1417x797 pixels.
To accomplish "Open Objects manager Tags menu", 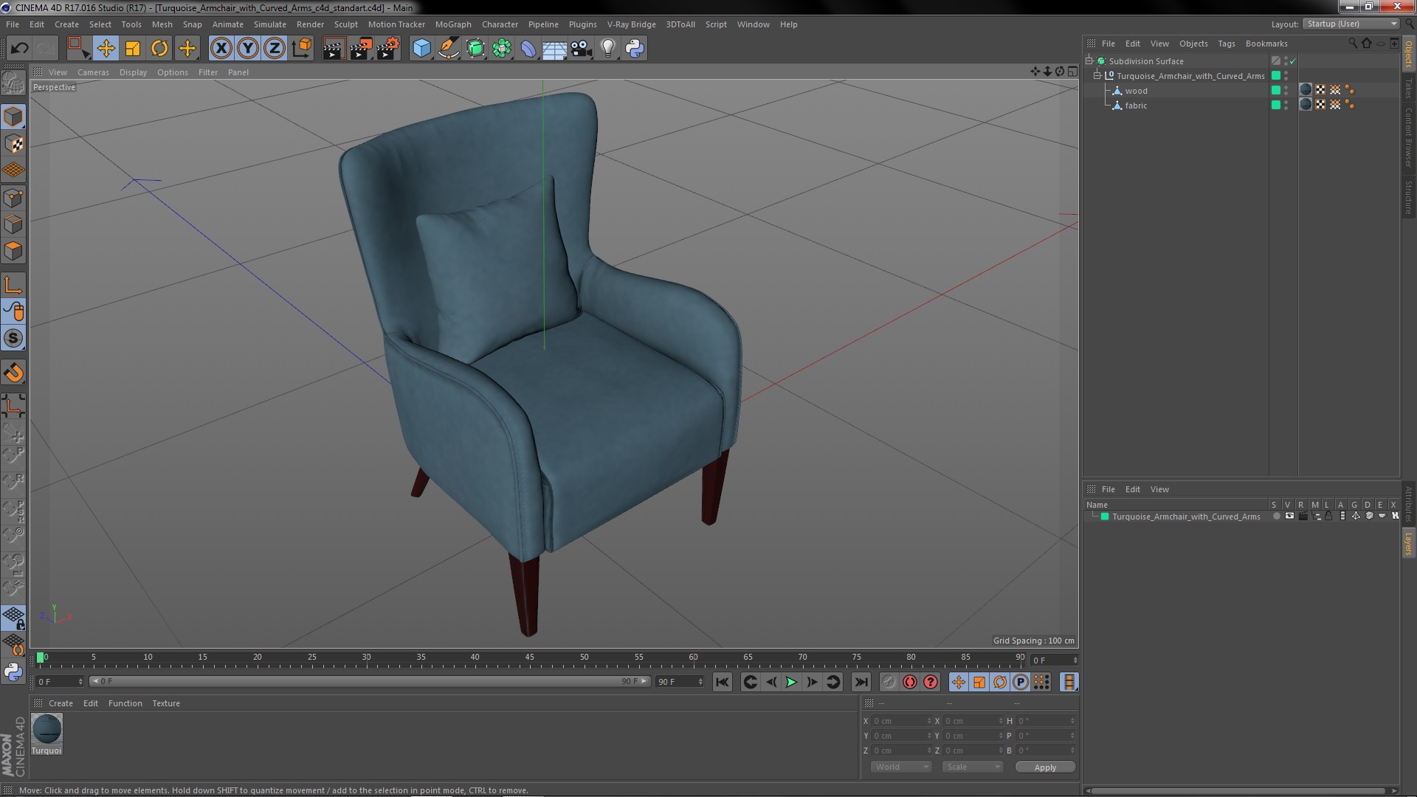I will coord(1227,44).
